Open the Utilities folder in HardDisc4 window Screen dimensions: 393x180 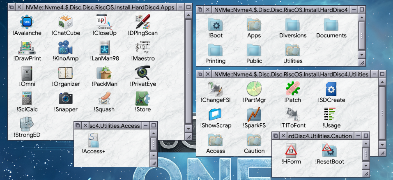point(292,50)
